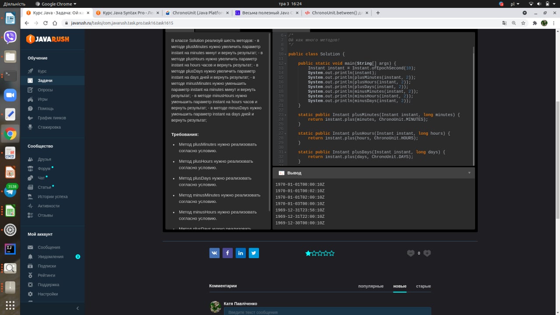
Task: Rate task with fifth star
Action: tap(332, 253)
